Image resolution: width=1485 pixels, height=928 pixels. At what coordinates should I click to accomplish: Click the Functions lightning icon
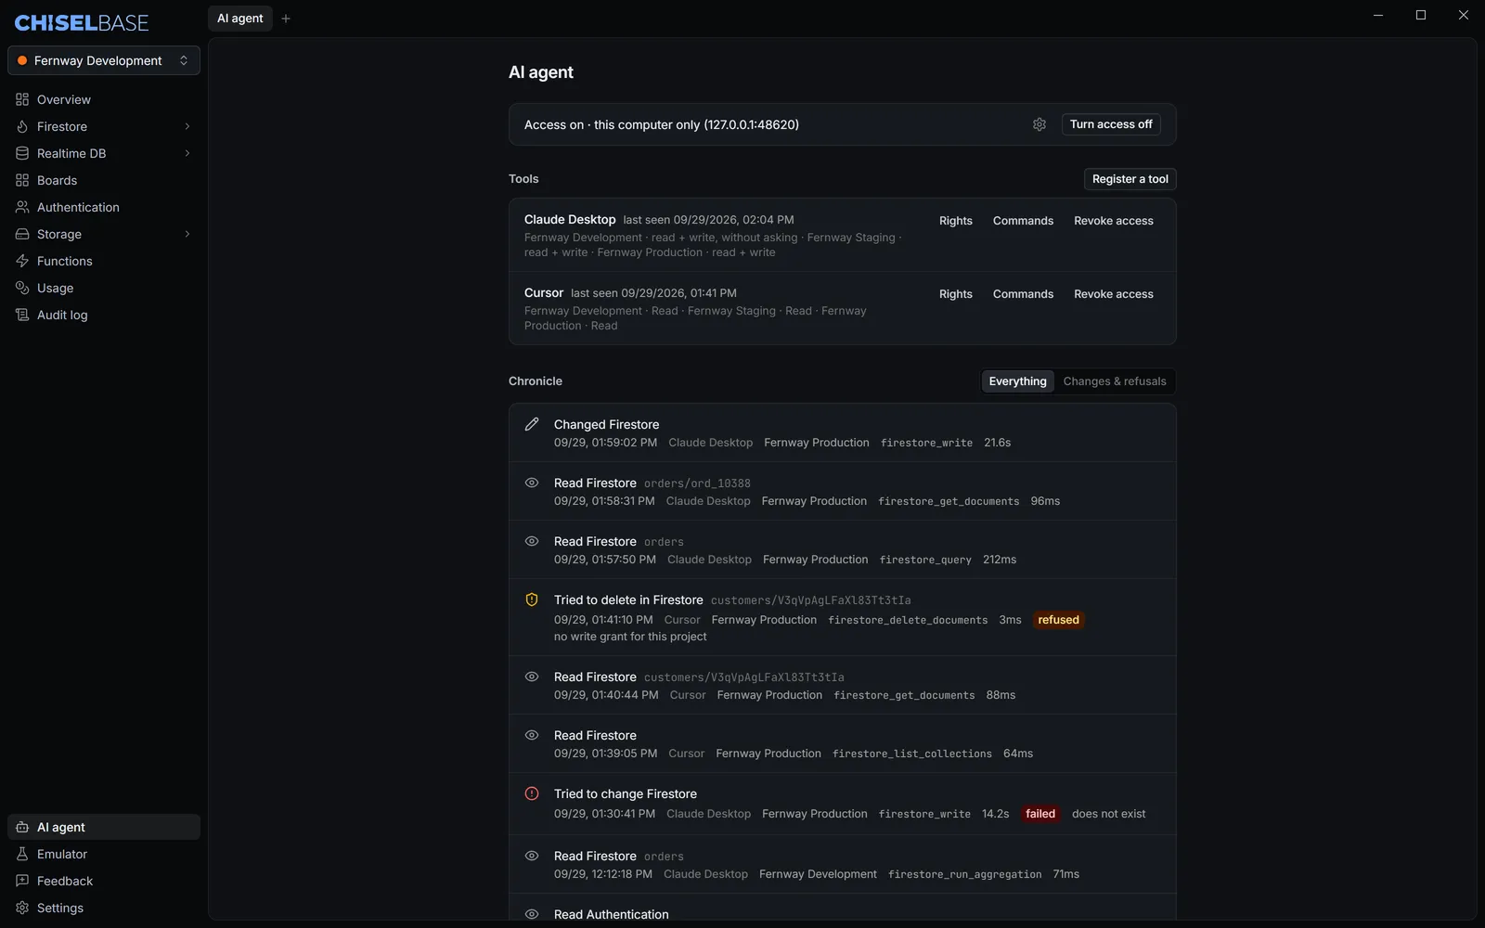(x=22, y=261)
